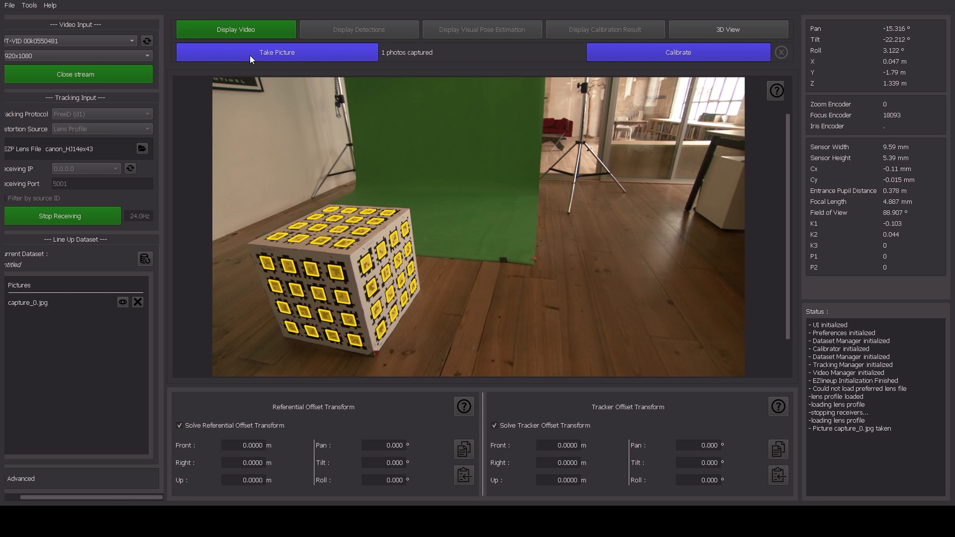Screen dimensions: 955x537
Task: Open Referential Offset Transform help
Action: click(x=464, y=407)
